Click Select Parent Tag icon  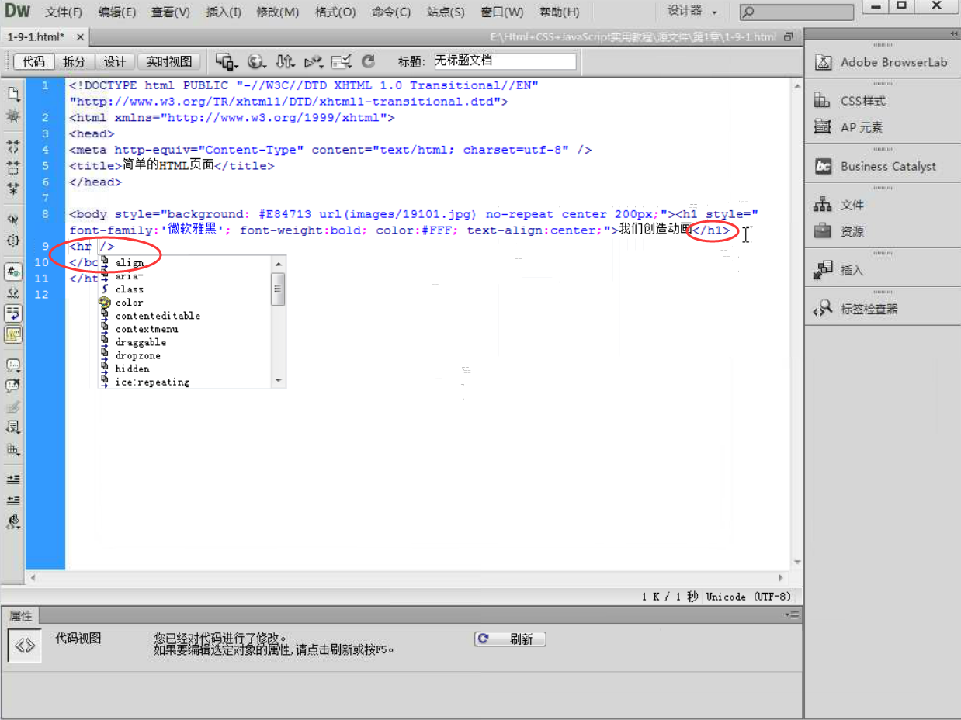click(13, 219)
